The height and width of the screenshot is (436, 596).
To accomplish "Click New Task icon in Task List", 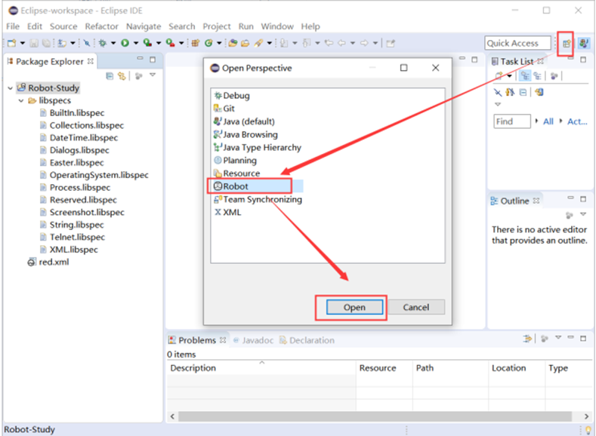I will tap(499, 76).
